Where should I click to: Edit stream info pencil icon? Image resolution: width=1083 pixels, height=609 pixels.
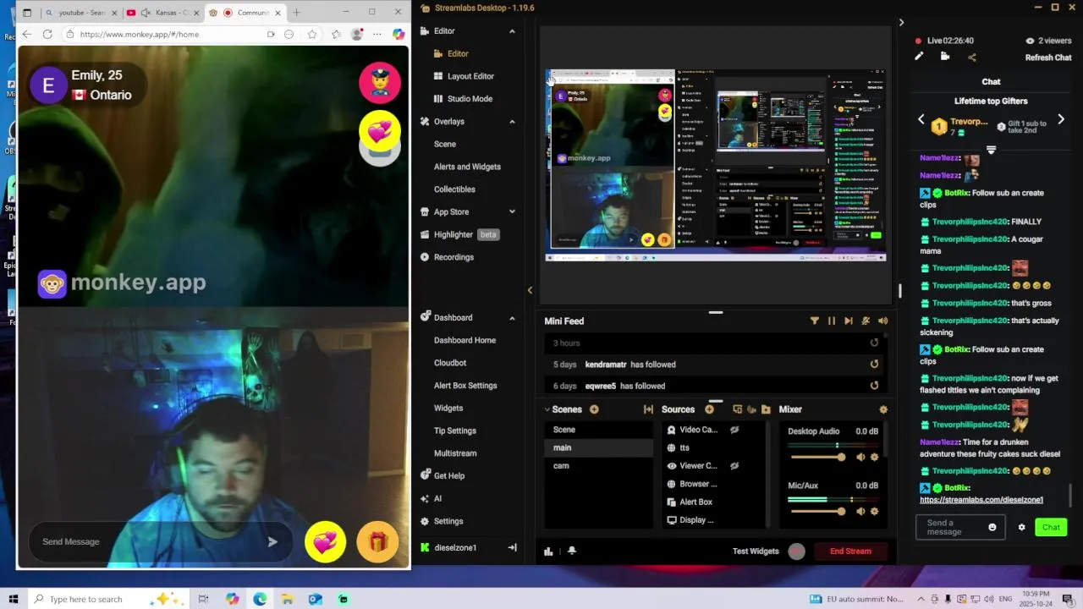pos(919,57)
